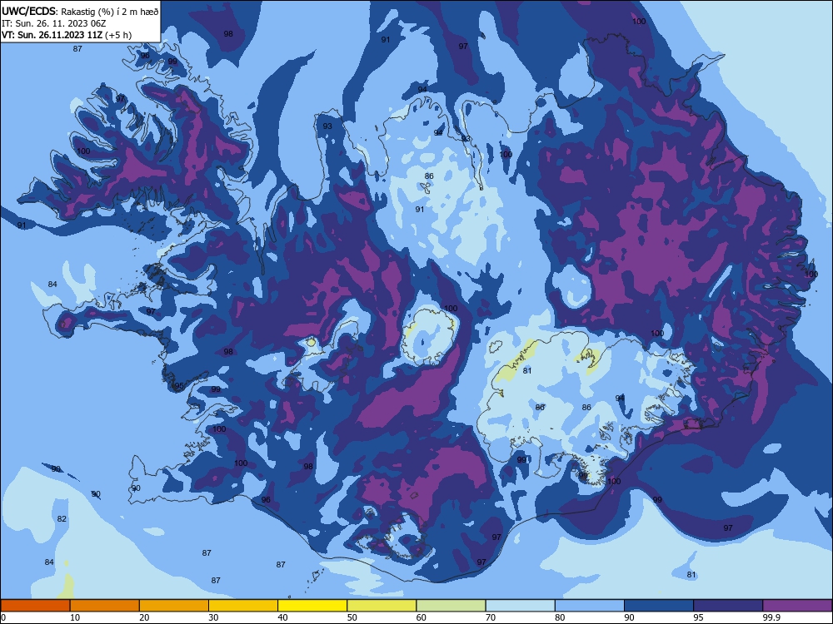Select the 'IT: Sun. 26. 11. 2023 06Z' line
Viewport: 833px width, 624px height.
tap(53, 23)
